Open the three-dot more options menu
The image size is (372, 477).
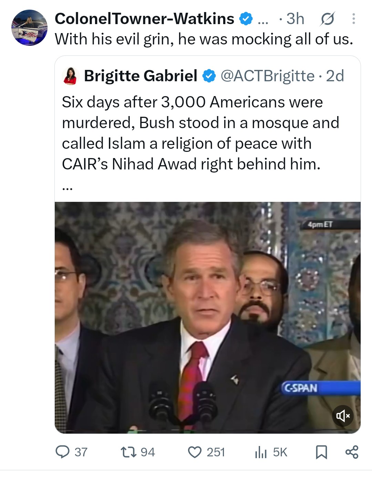tap(353, 19)
